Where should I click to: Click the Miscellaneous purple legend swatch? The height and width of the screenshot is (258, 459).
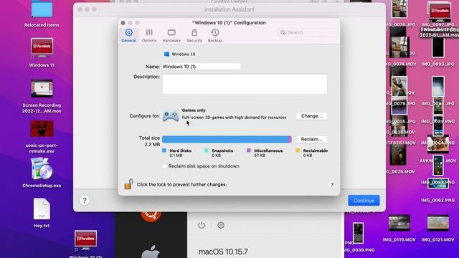tap(249, 150)
